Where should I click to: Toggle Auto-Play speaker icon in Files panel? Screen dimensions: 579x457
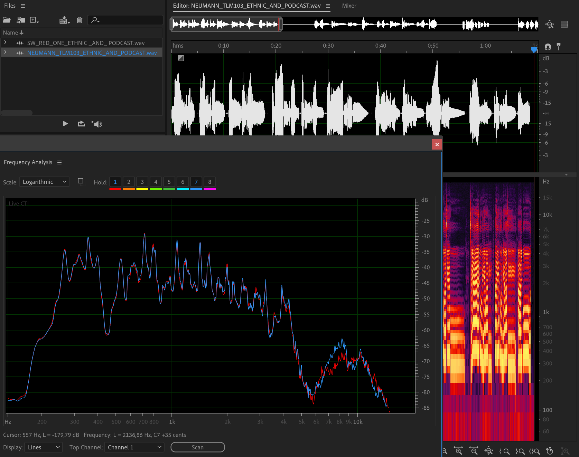97,124
